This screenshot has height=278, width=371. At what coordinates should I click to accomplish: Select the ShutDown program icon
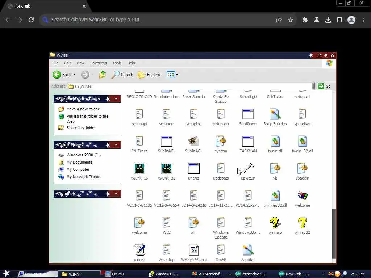pyautogui.click(x=248, y=114)
